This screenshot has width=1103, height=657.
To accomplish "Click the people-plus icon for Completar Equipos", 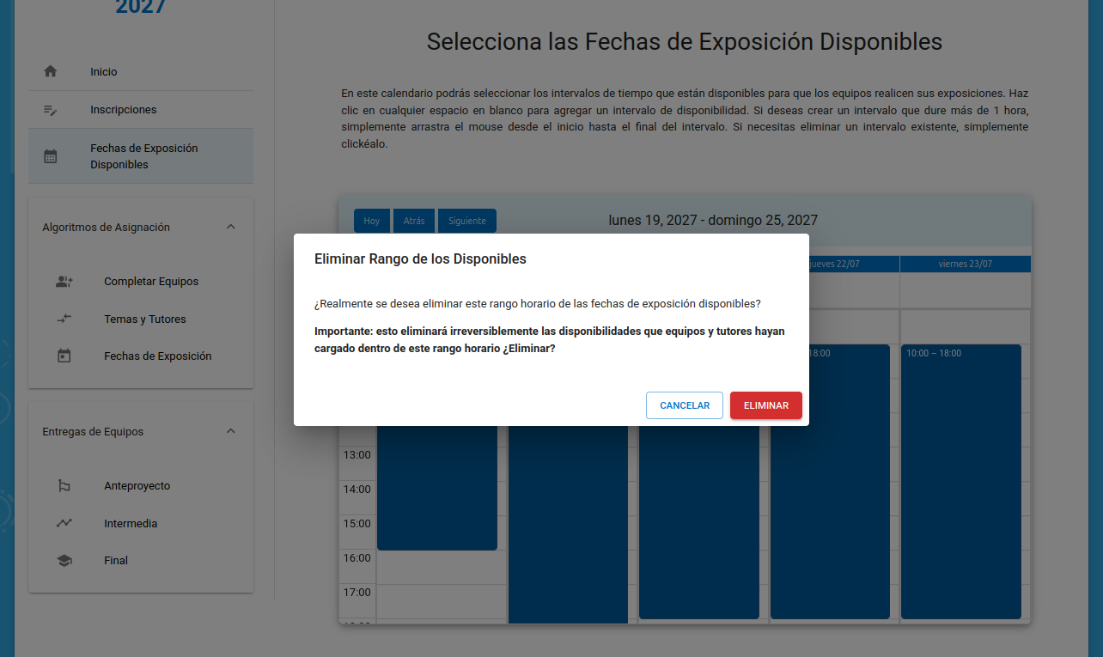I will click(x=64, y=282).
